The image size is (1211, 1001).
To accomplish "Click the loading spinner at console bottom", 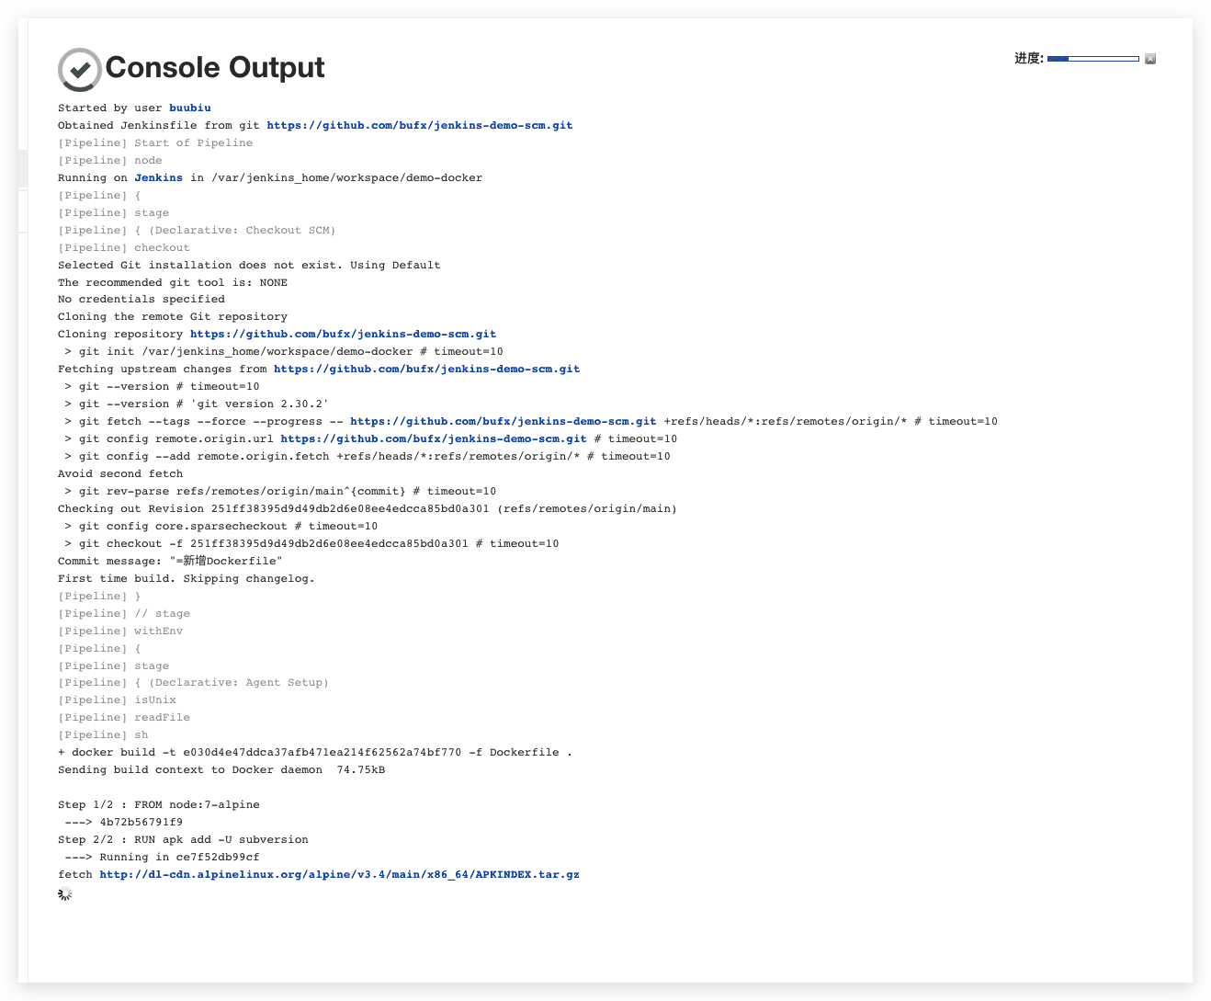I will (65, 893).
